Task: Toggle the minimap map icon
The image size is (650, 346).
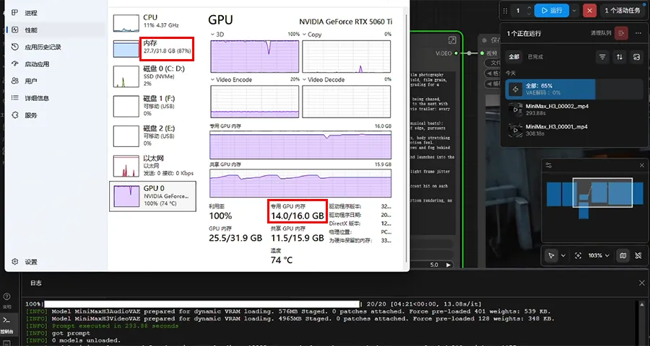Action: click(623, 255)
